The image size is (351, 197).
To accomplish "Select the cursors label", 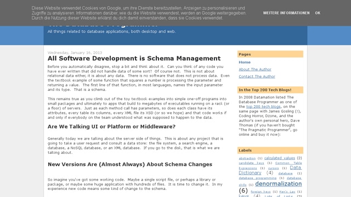I will tap(273, 168).
